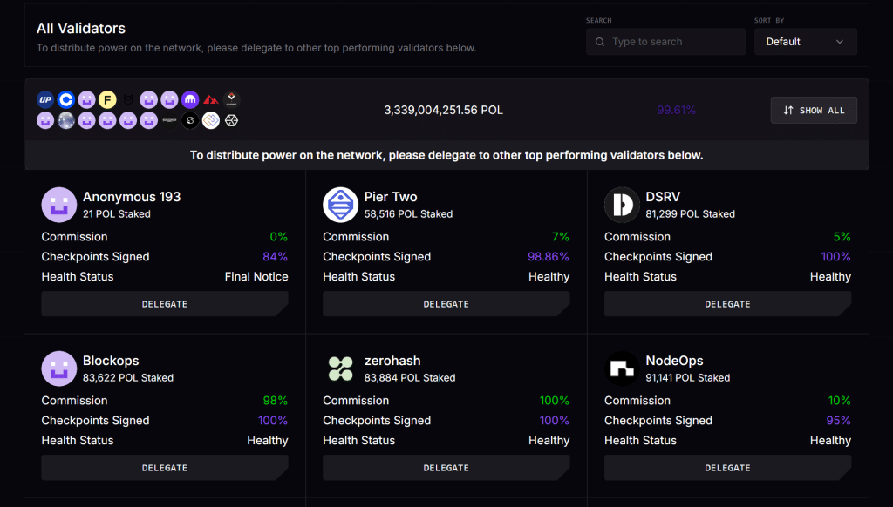Click the Anonymous 193 validator name
The height and width of the screenshot is (507, 893).
pyautogui.click(x=132, y=197)
